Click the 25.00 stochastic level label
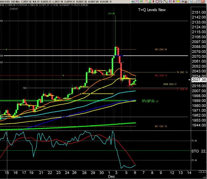 (x=194, y=160)
